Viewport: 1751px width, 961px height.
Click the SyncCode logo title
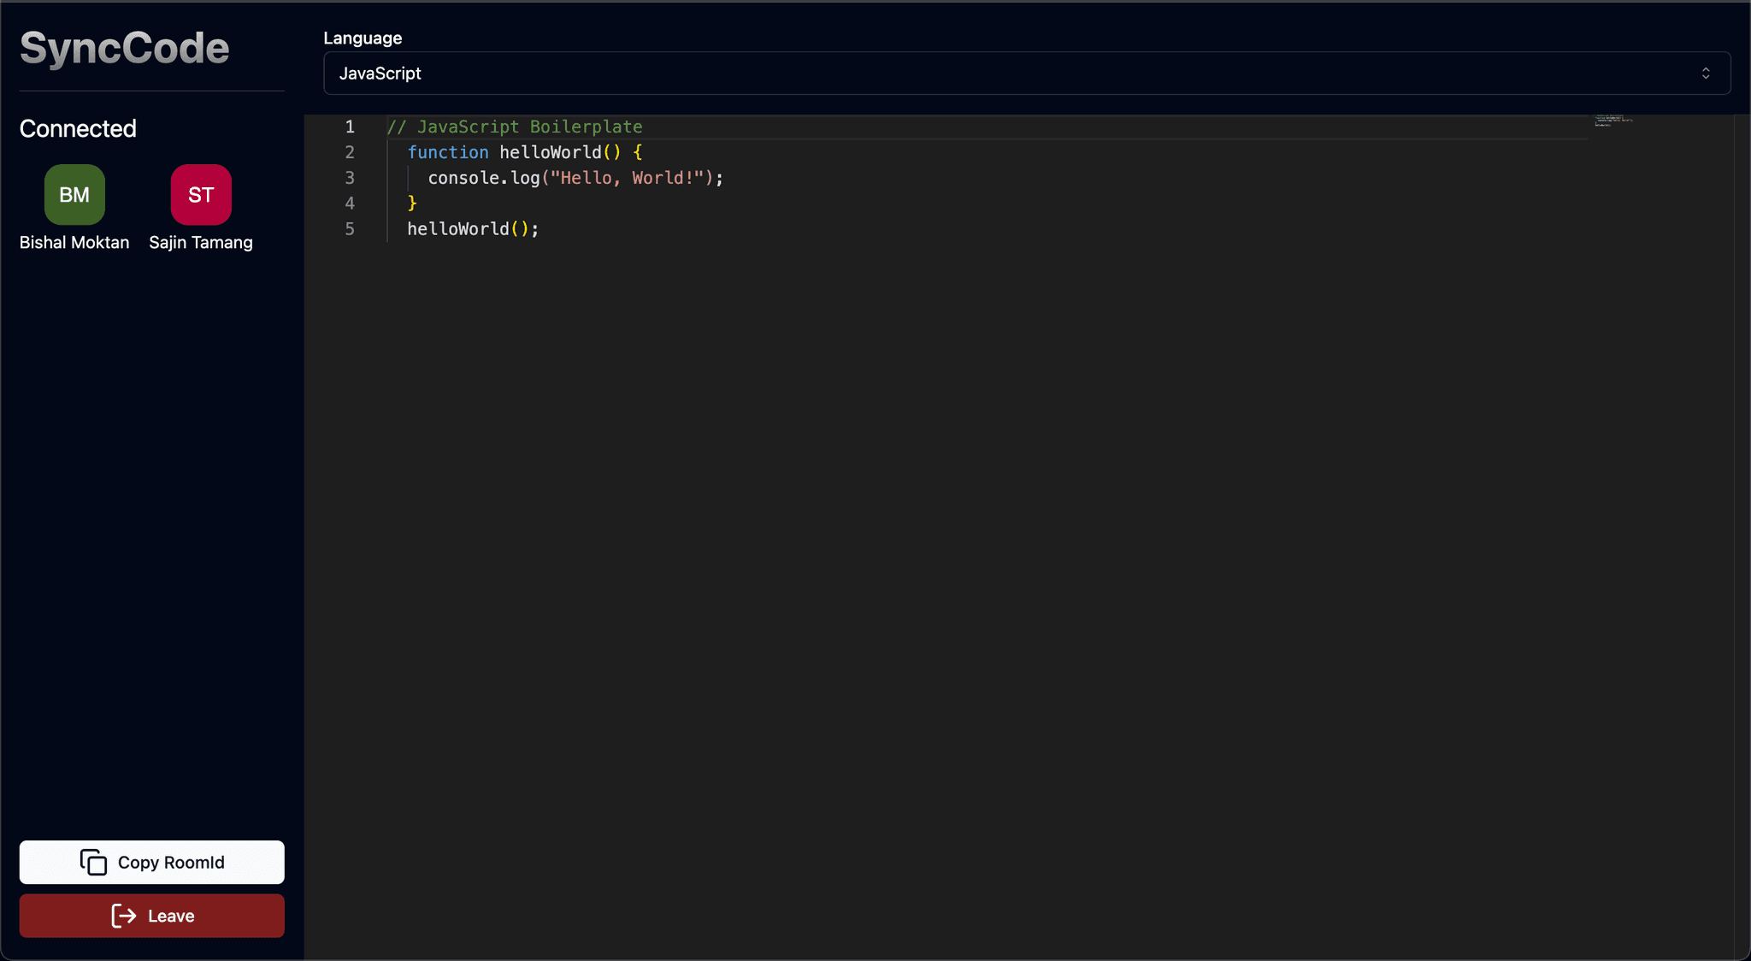coord(125,48)
